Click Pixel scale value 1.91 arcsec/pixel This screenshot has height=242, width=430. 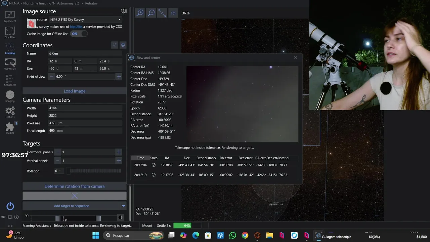point(170,96)
